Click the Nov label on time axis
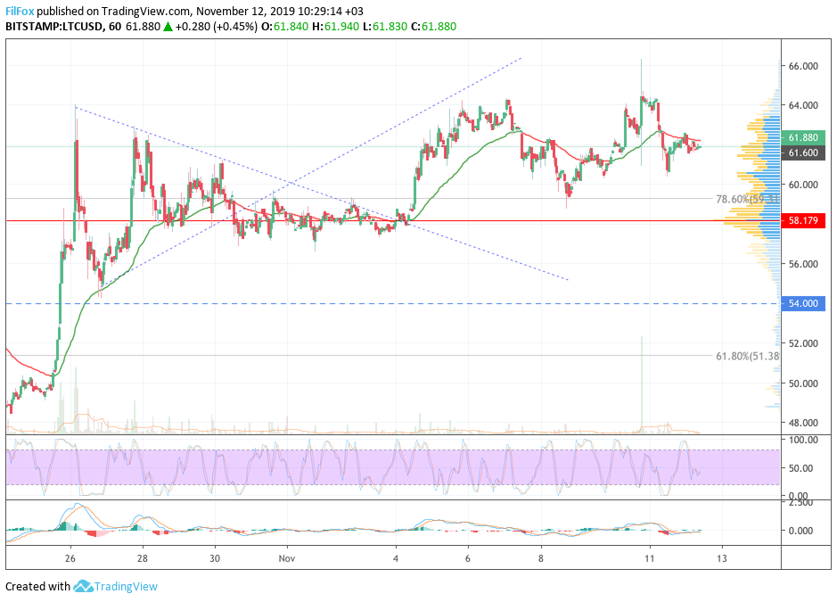Screen dimensions: 837x602 [287, 558]
